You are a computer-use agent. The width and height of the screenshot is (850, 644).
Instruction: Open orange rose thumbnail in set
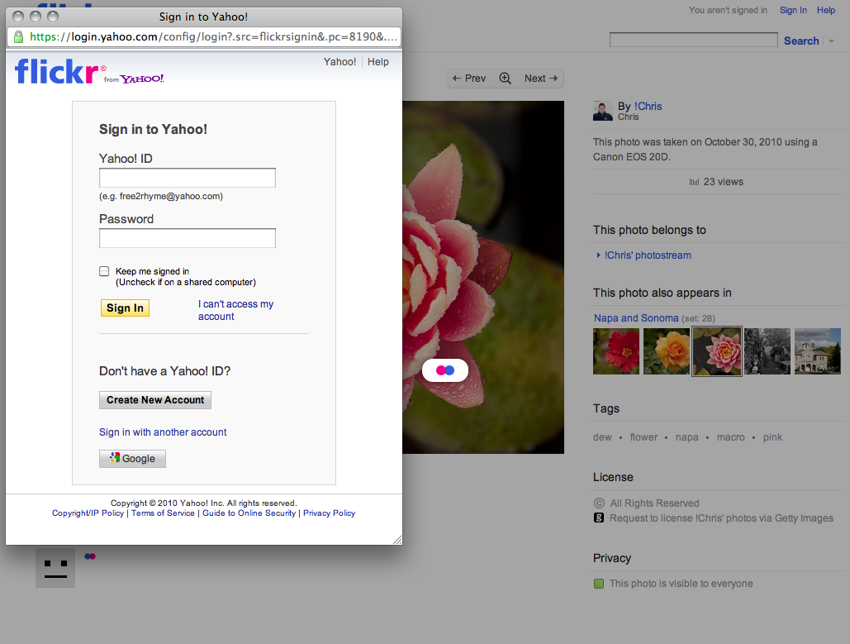[x=667, y=351]
